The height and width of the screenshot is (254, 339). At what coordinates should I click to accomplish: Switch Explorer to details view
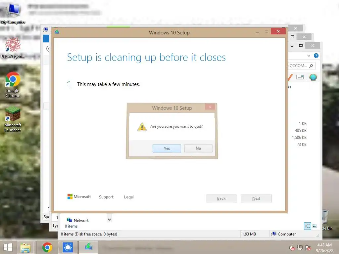[308, 226]
